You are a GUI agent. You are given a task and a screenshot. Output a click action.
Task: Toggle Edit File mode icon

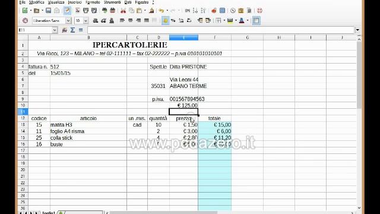67,11
